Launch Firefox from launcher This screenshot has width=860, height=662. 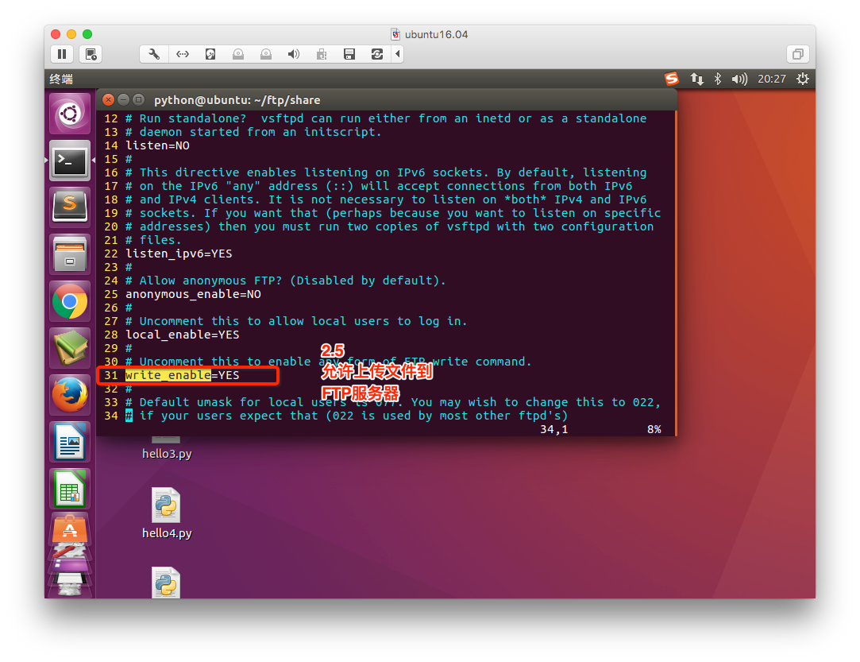pyautogui.click(x=70, y=395)
